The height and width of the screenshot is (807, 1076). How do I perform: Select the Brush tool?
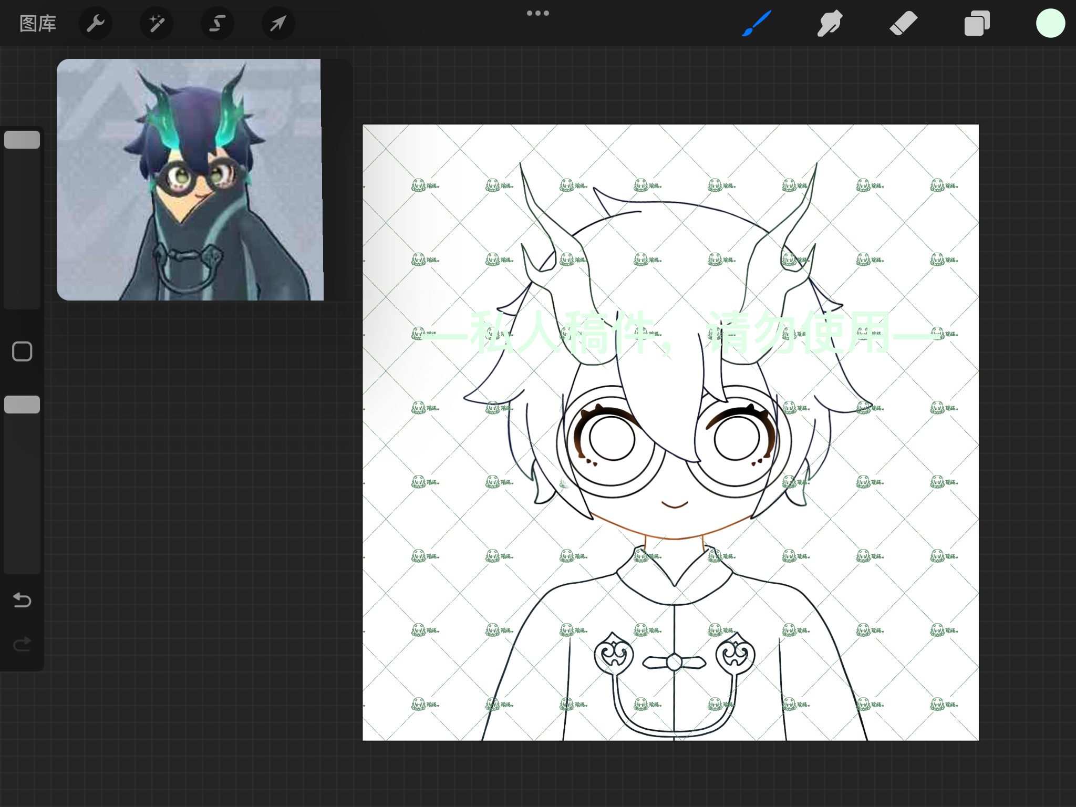(x=757, y=24)
